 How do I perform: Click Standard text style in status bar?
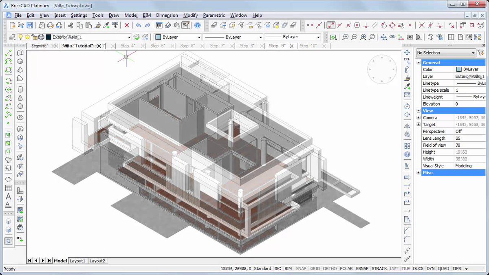click(x=262, y=268)
